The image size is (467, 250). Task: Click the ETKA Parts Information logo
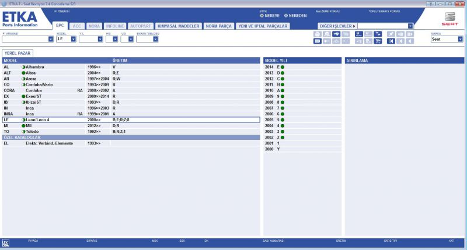point(20,19)
